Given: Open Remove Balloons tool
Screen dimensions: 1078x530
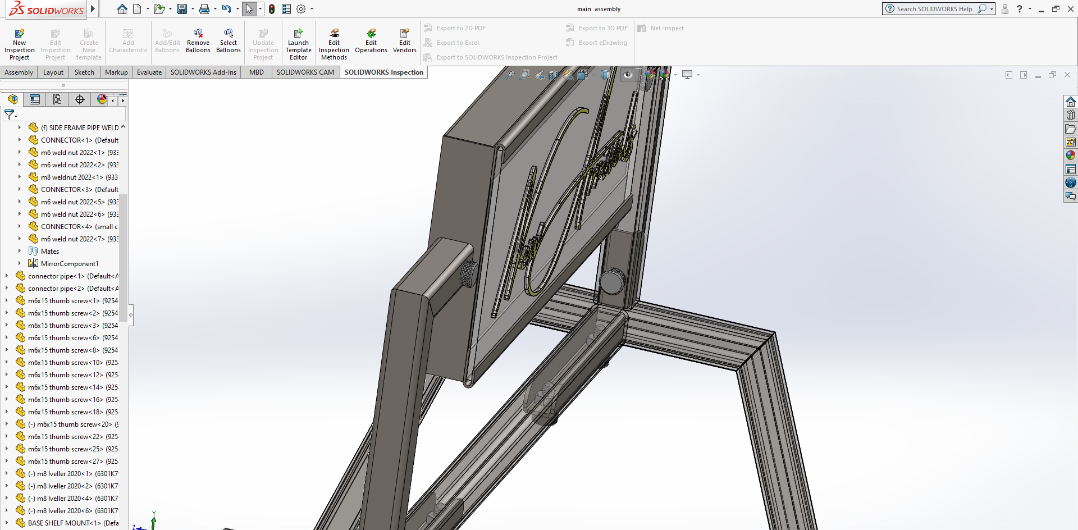Looking at the screenshot, I should (x=198, y=42).
